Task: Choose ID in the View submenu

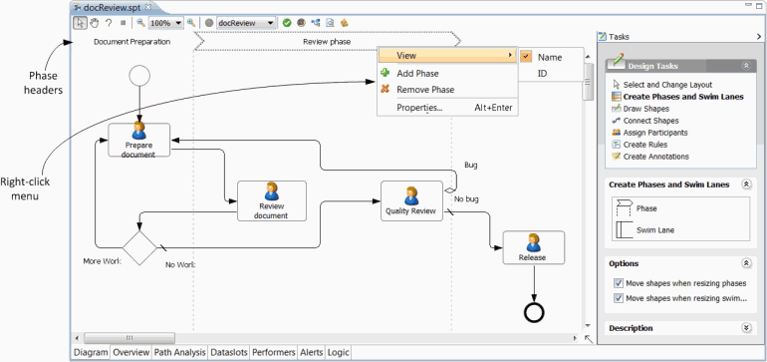Action: tap(542, 73)
